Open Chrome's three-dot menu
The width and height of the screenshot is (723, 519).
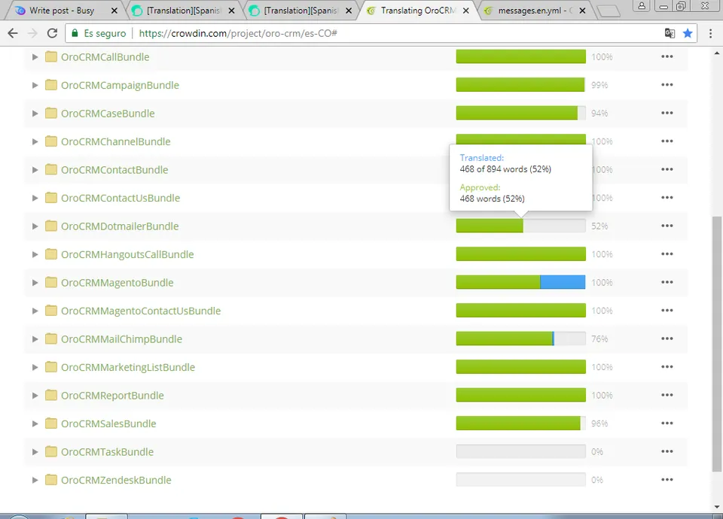click(x=710, y=33)
